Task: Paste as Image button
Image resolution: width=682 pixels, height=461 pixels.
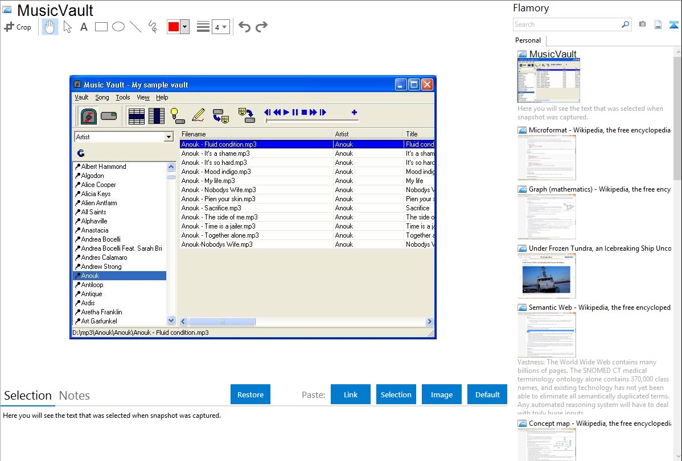Action: click(x=442, y=394)
